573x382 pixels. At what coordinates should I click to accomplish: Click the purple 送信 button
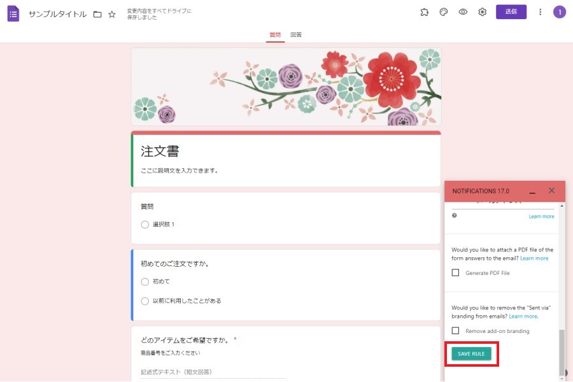(x=511, y=12)
